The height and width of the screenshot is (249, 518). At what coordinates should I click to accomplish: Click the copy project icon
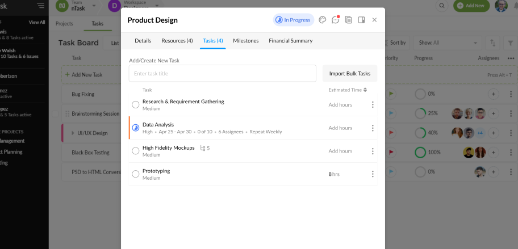[x=349, y=20]
